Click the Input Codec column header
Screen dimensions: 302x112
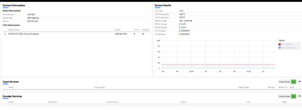pos(244,87)
